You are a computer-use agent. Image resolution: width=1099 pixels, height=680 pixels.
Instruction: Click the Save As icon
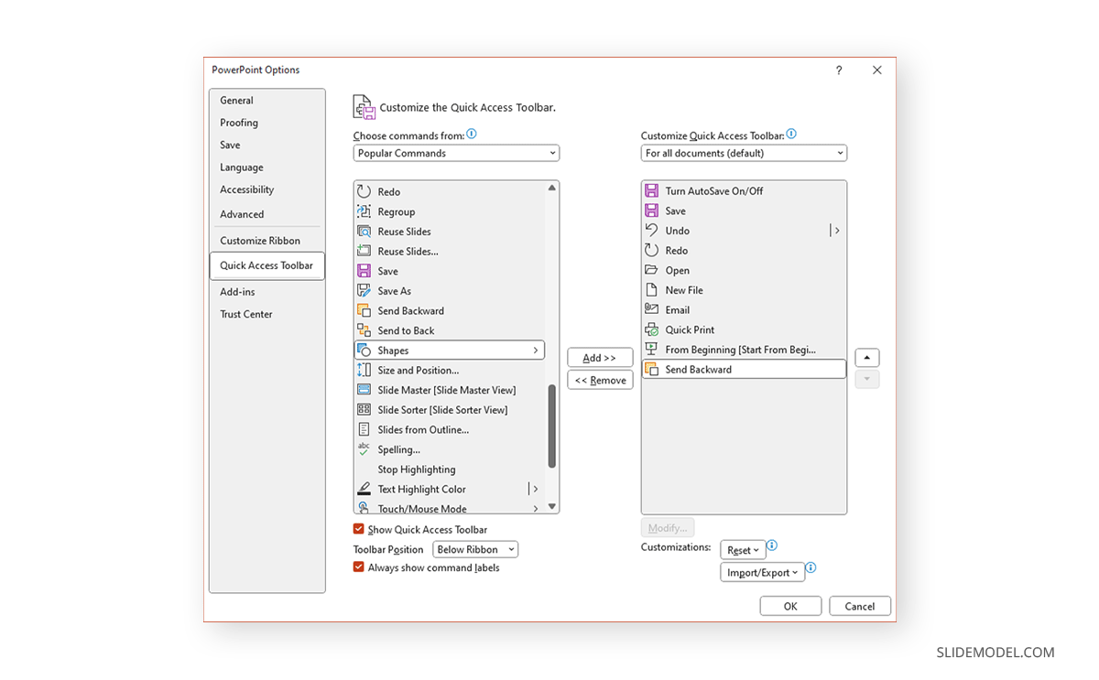364,291
